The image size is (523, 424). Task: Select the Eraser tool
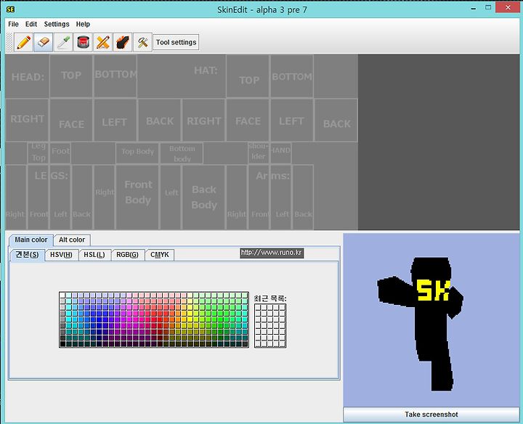coord(44,42)
